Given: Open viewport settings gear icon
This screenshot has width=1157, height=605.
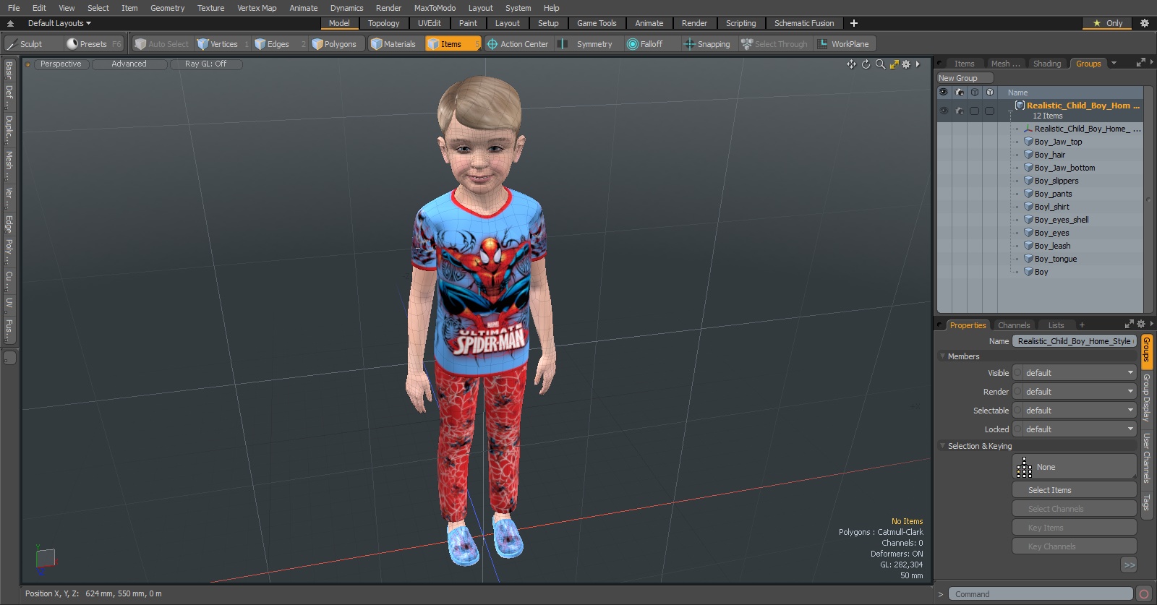Looking at the screenshot, I should coord(906,64).
